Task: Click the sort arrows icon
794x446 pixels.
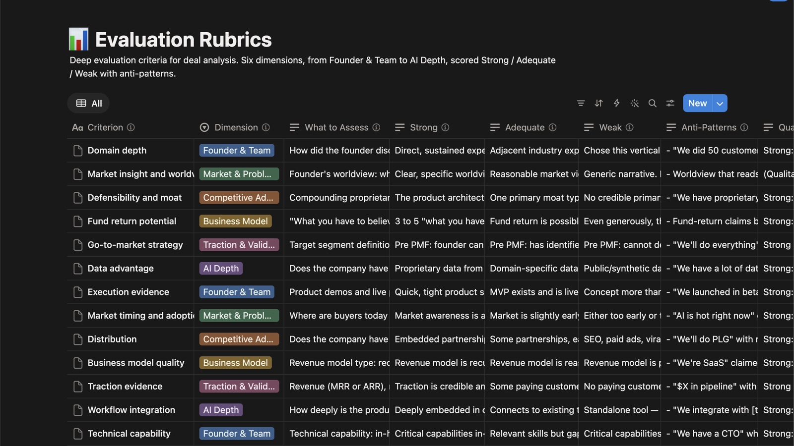Action: pyautogui.click(x=598, y=103)
